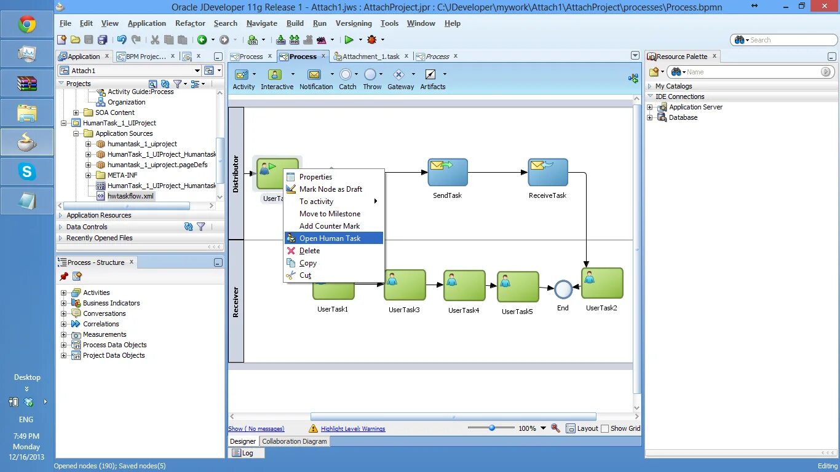Click the Cut scissors toolbar icon
Screen dimensions: 840x472
[155, 40]
